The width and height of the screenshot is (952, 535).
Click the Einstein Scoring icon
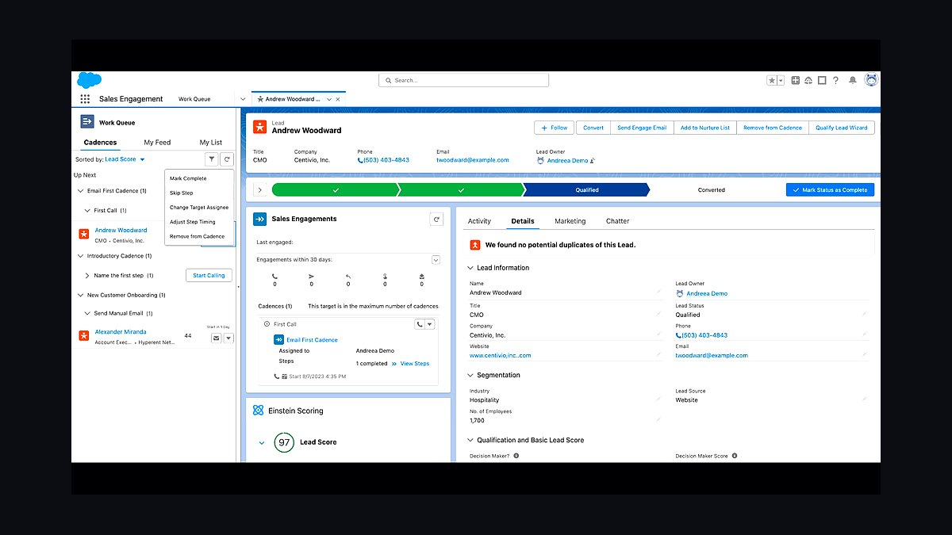tap(258, 411)
